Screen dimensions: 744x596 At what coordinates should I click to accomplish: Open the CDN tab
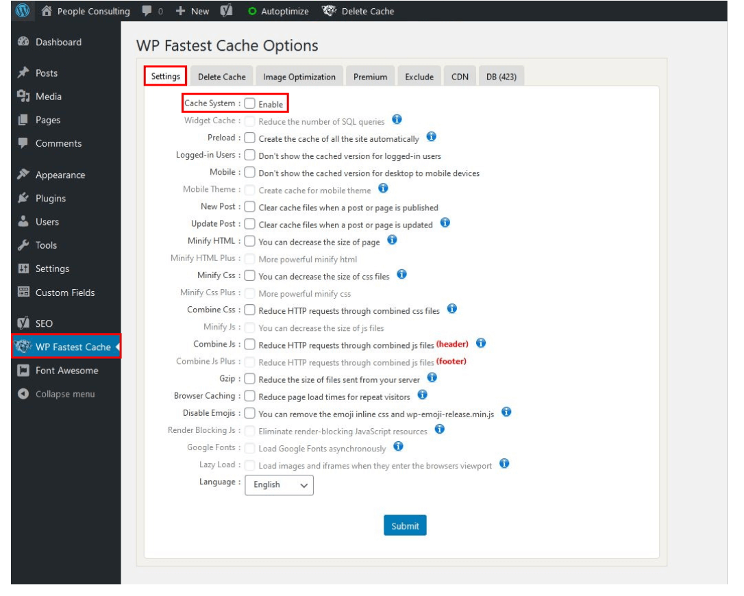(x=460, y=77)
